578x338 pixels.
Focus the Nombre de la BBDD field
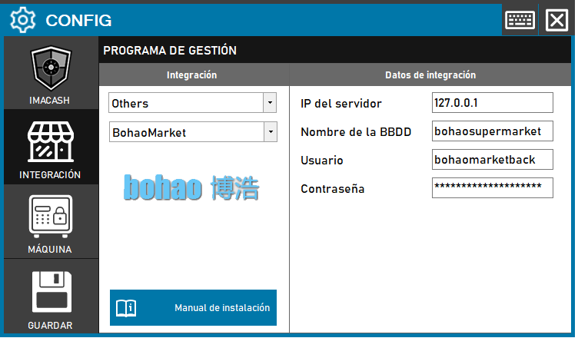pos(492,131)
